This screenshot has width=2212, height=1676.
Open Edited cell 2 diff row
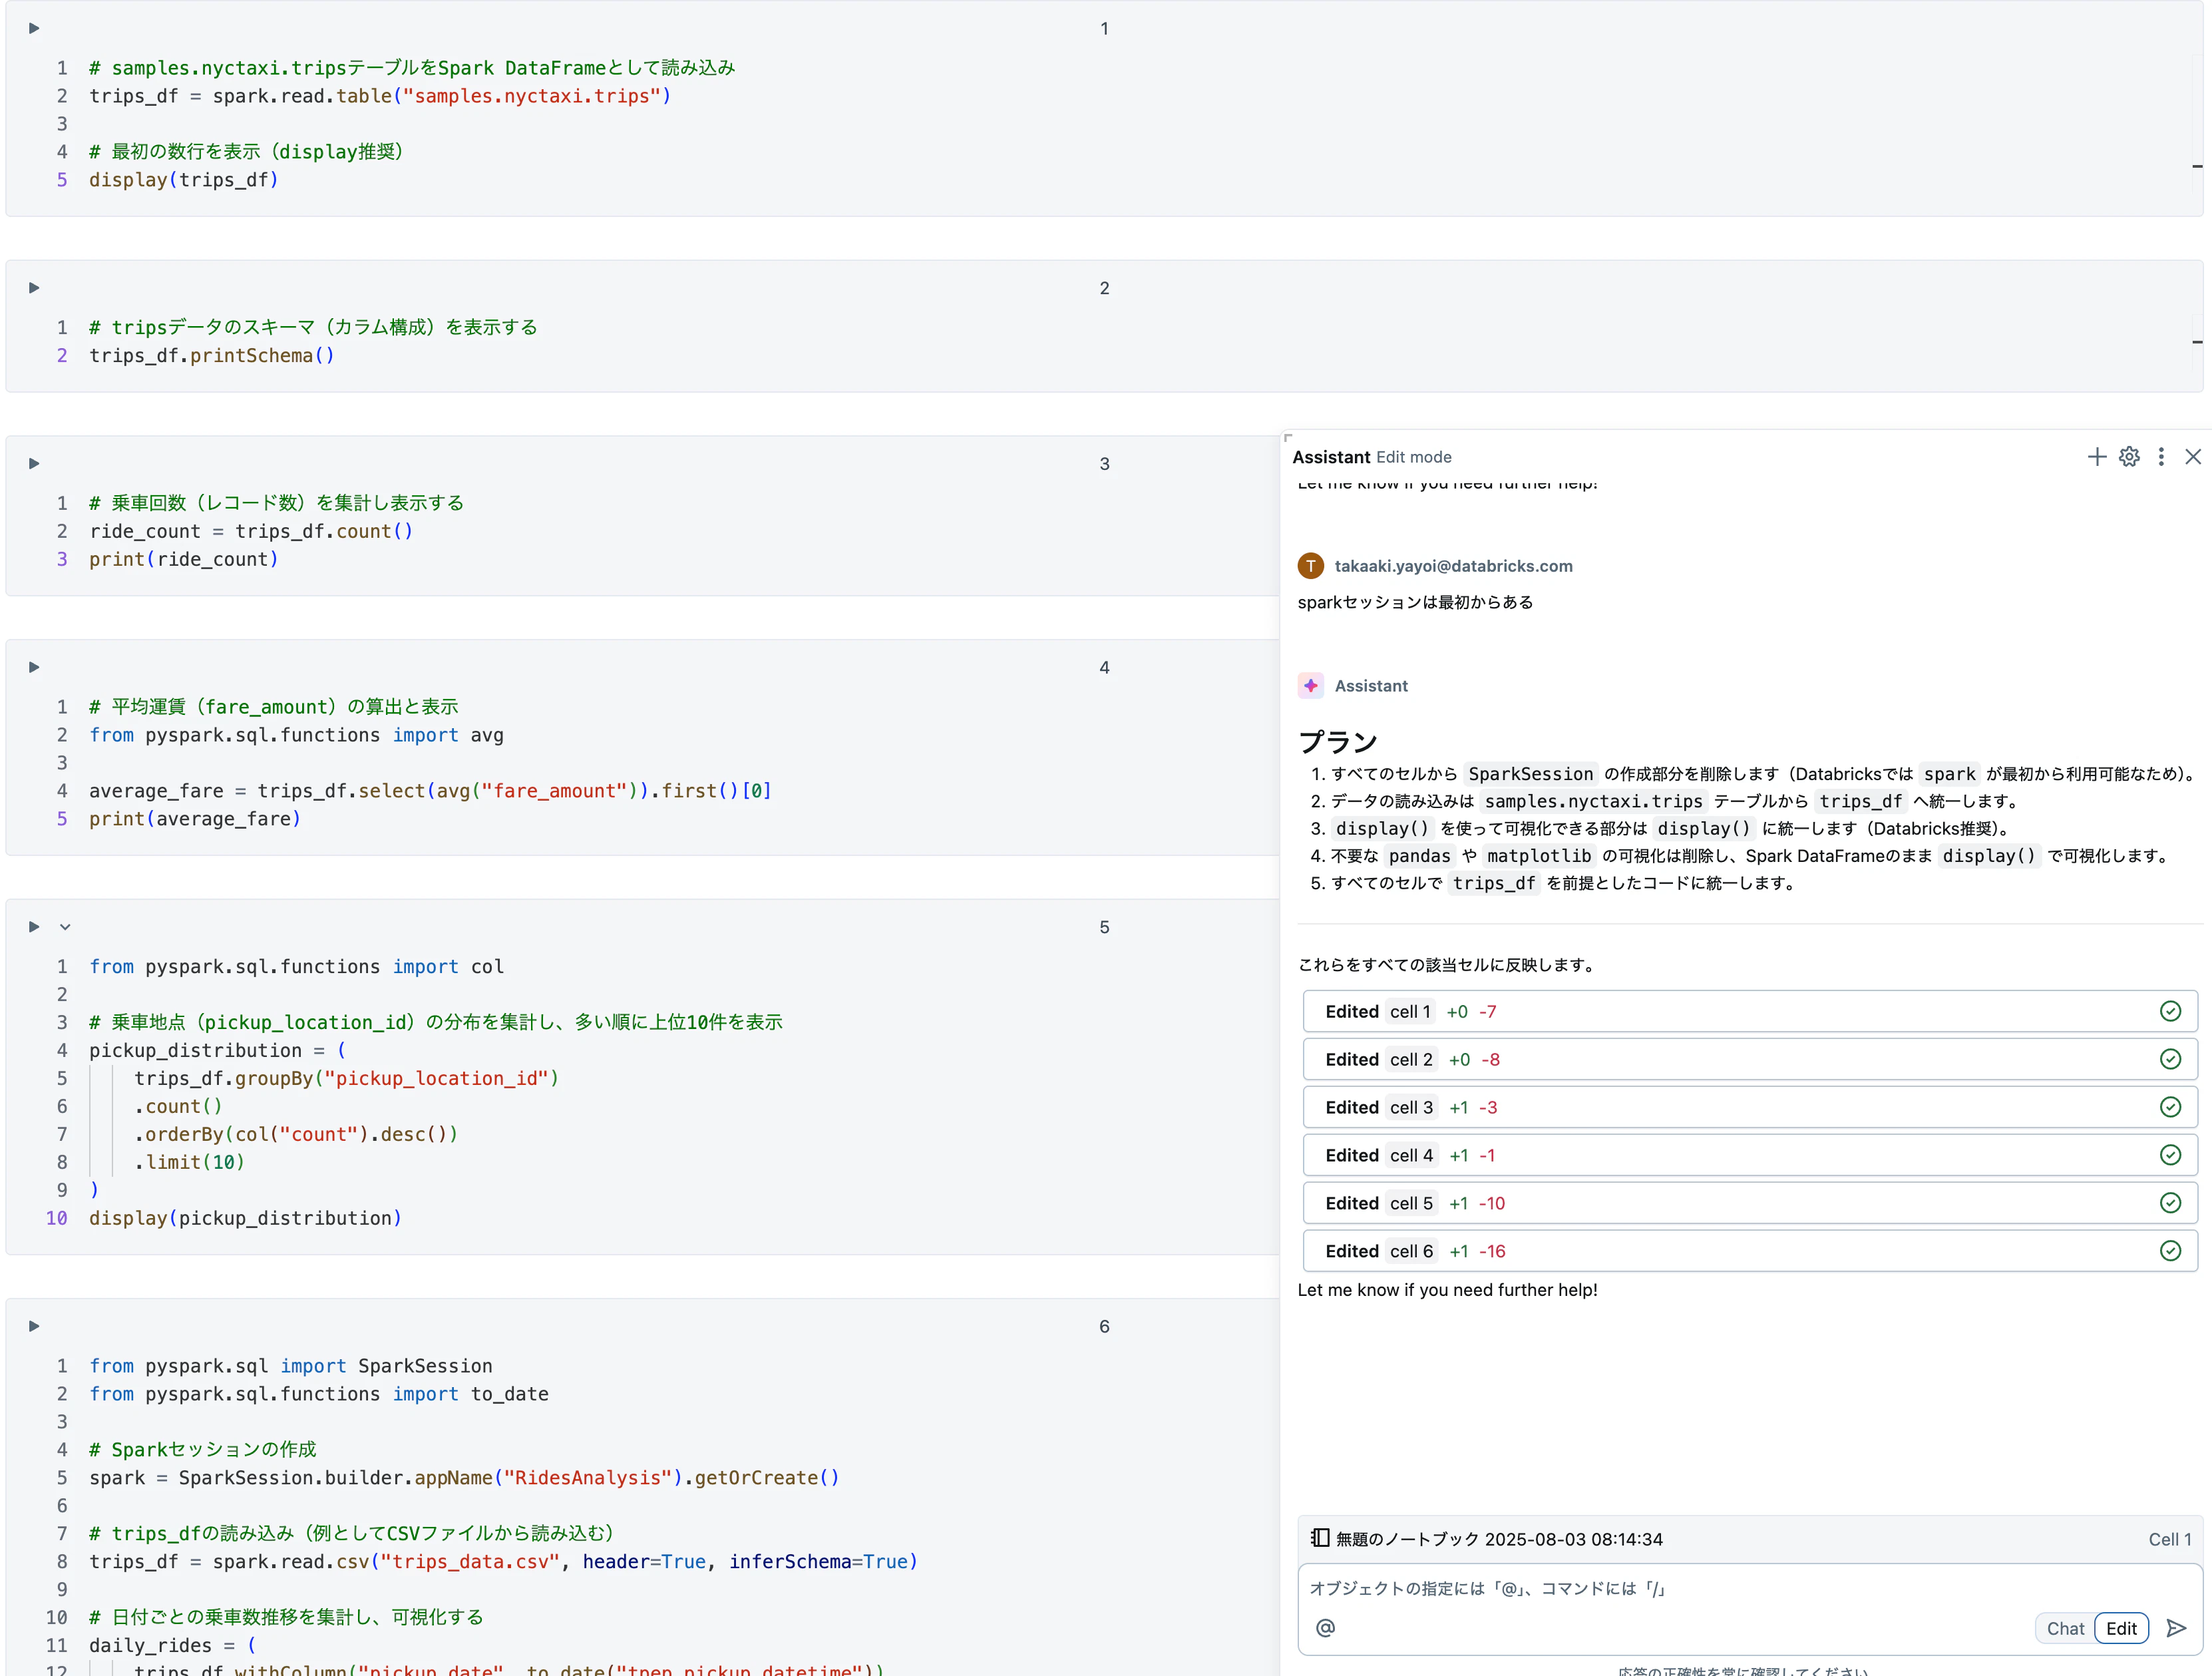1750,1060
